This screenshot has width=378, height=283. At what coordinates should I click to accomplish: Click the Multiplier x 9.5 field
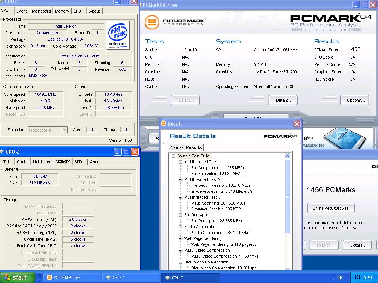(x=45, y=101)
